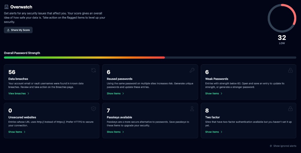This screenshot has height=153, width=301.
Task: Click the shield icon on Unsecured websites card
Action: [93, 109]
